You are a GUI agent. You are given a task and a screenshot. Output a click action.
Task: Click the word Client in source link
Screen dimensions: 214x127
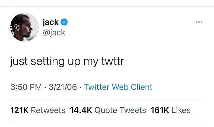142,87
